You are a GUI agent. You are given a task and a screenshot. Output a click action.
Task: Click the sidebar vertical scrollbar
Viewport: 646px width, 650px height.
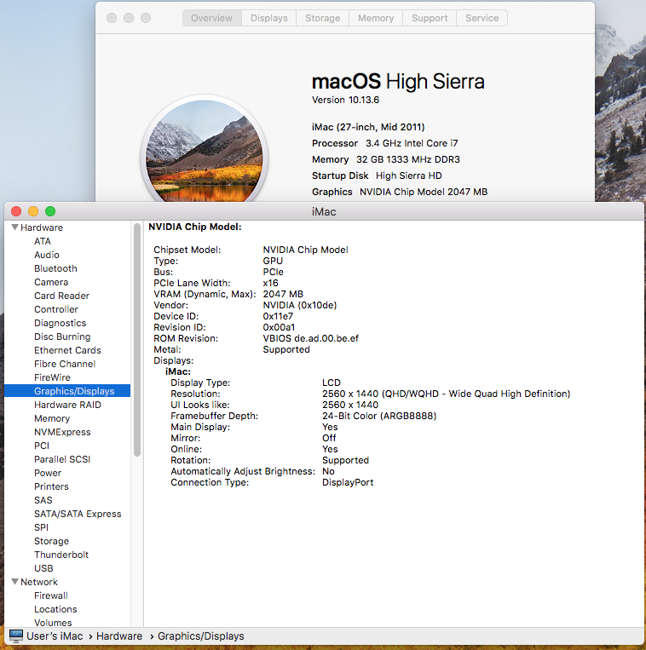[137, 340]
